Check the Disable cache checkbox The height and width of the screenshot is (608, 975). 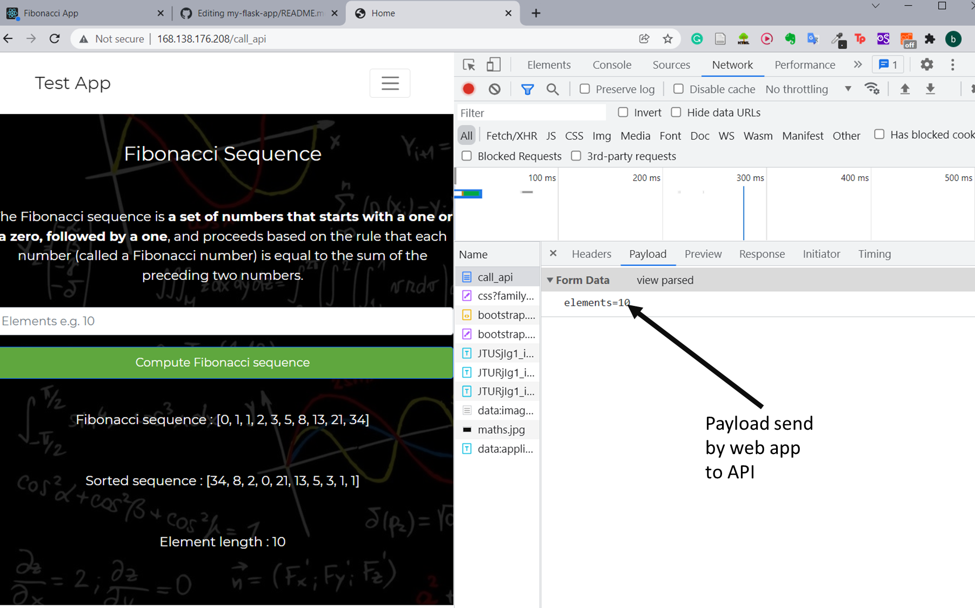(678, 89)
